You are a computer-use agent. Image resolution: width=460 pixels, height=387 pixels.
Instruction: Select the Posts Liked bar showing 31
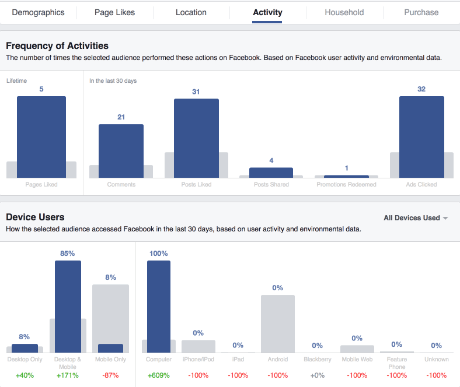click(x=196, y=138)
